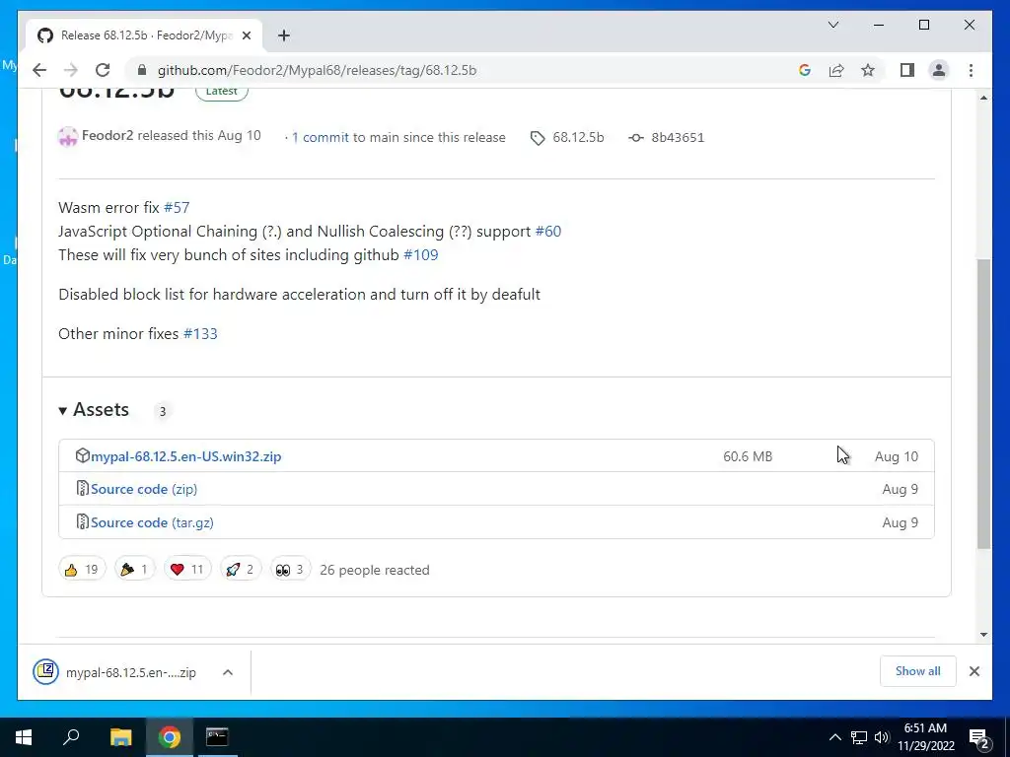Click the Latest release badge

pos(222,92)
